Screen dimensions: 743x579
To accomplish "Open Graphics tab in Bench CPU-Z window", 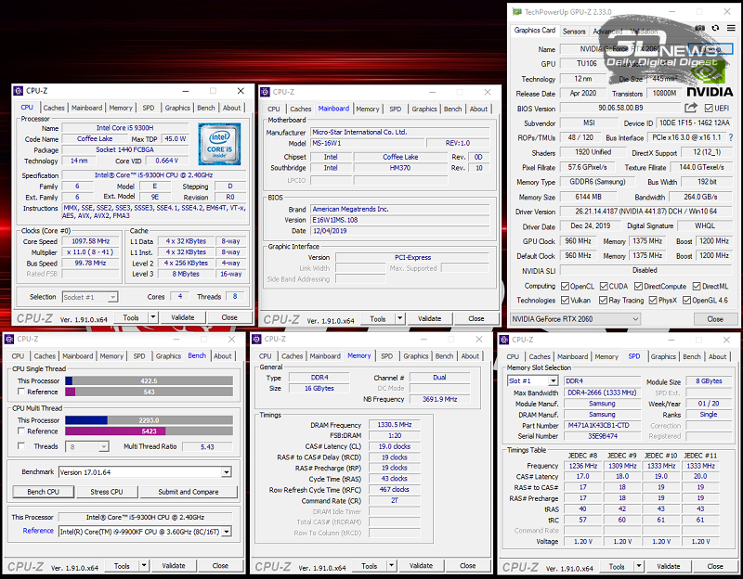I will (168, 356).
